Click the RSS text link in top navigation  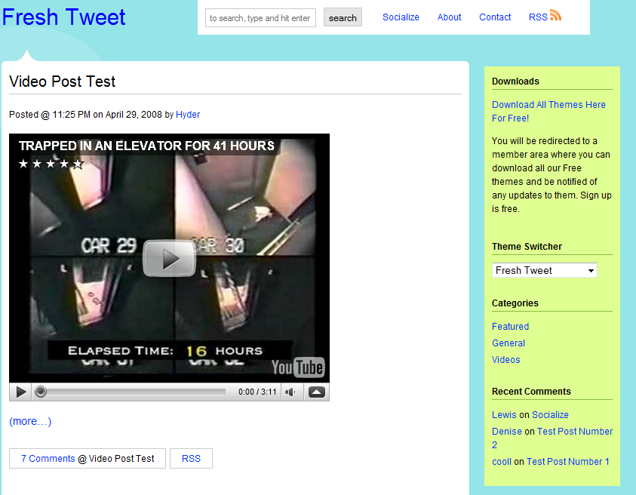click(x=538, y=17)
